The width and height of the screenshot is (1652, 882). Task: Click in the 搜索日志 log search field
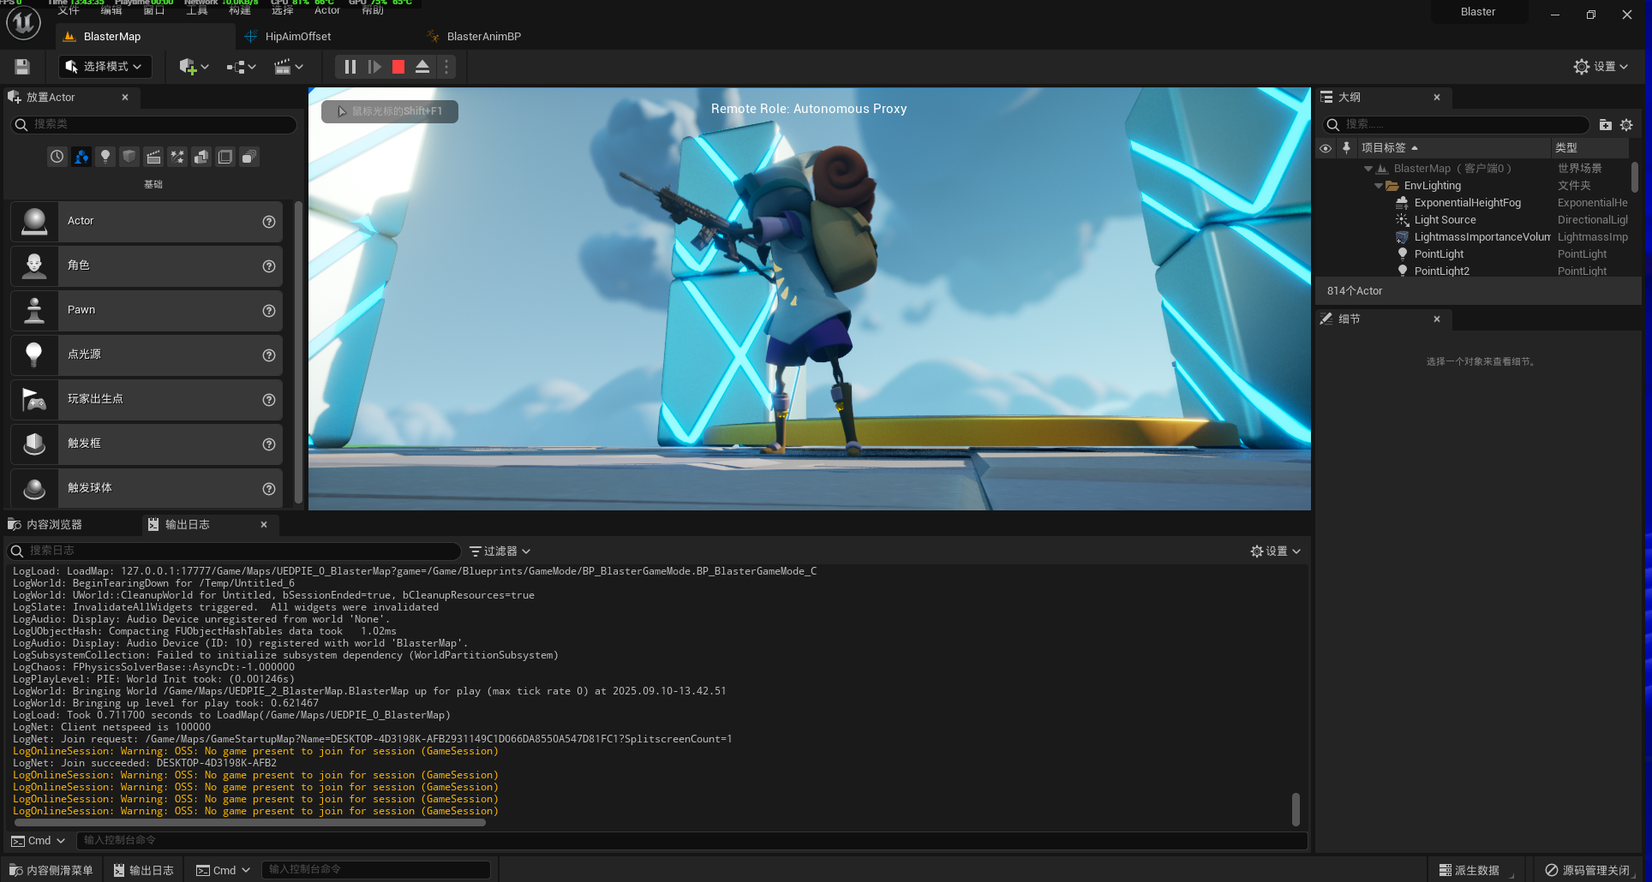click(234, 551)
